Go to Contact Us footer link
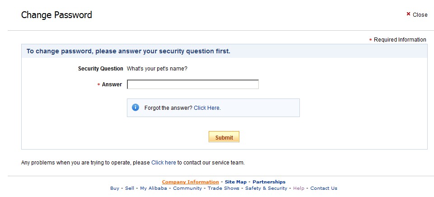434x197 pixels. pos(324,188)
